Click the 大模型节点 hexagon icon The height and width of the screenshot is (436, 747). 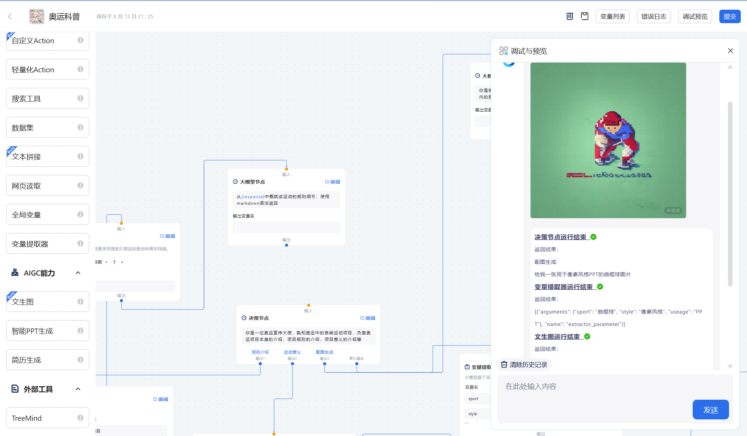coord(235,182)
